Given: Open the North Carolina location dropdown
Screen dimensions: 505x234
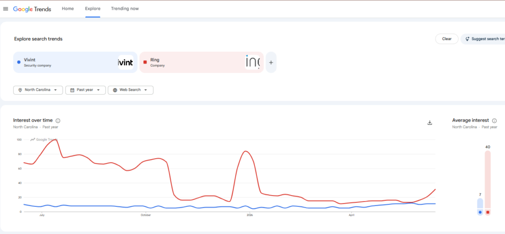Looking at the screenshot, I should pos(38,90).
